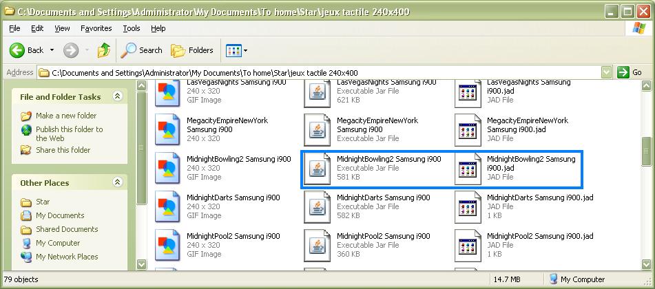Screen dimensions: 655x289
Task: Open My Computer link in Other Places
Action: 58,243
